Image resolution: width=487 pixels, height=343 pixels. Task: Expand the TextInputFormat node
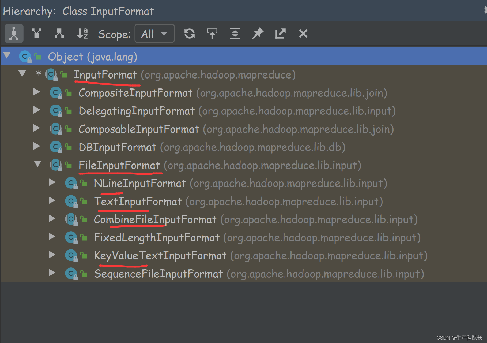pos(52,200)
